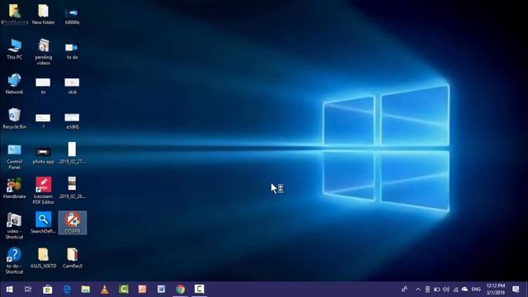Image resolution: width=528 pixels, height=297 pixels.
Task: Select the 2019_02_27 file icon
Action: click(72, 153)
